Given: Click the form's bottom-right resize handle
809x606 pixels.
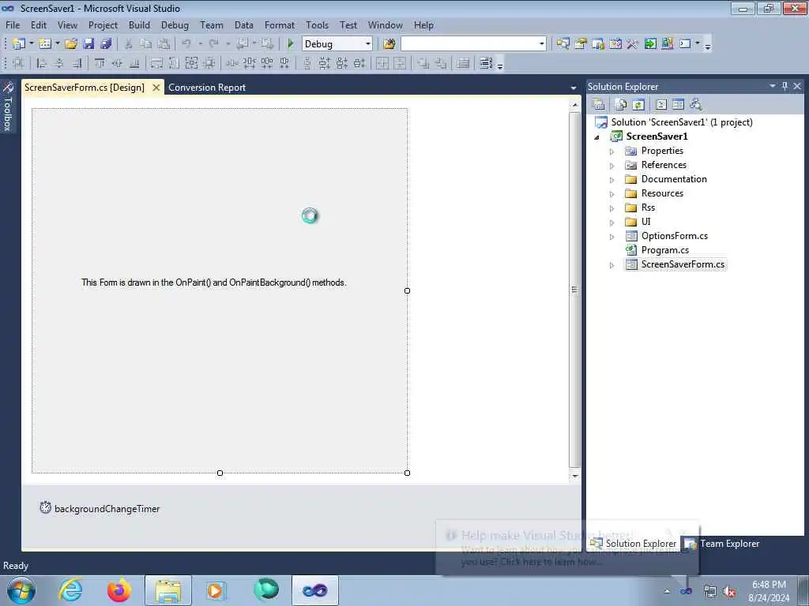Looking at the screenshot, I should point(407,473).
